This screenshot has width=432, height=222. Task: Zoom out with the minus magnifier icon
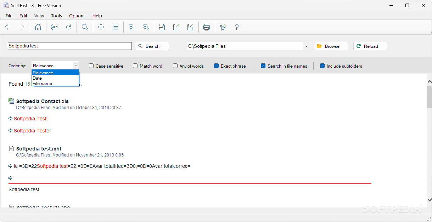[146, 27]
